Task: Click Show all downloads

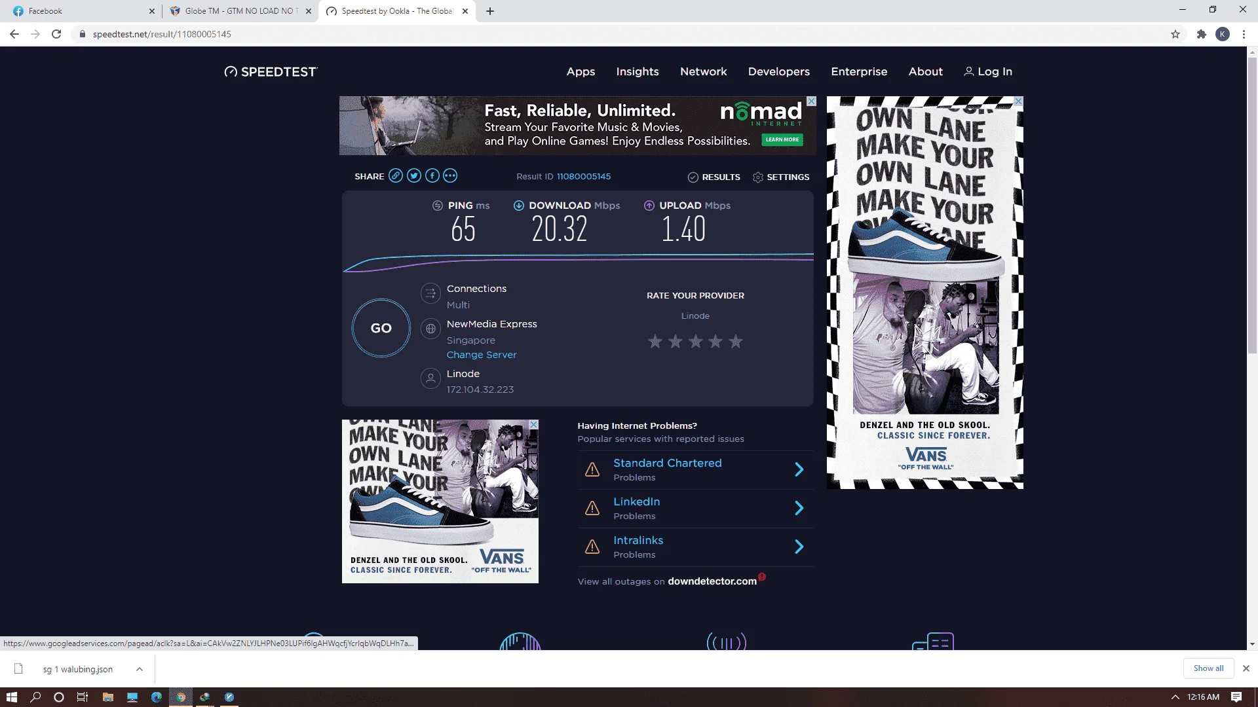Action: (1208, 668)
